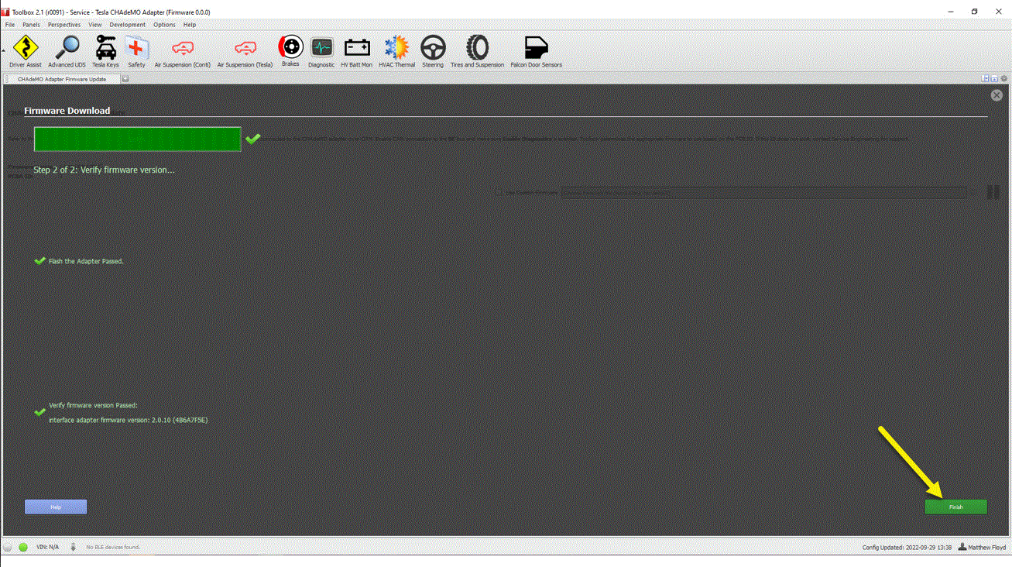Screen dimensions: 1012x567
Task: Click the Config Updated timestamp
Action: pyautogui.click(x=907, y=548)
